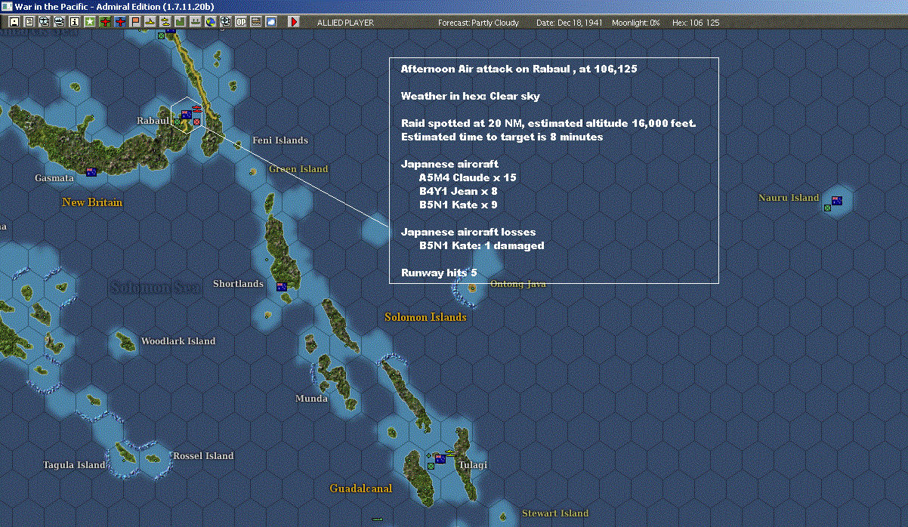Click the 'Hex: 106 125' status text

(696, 23)
